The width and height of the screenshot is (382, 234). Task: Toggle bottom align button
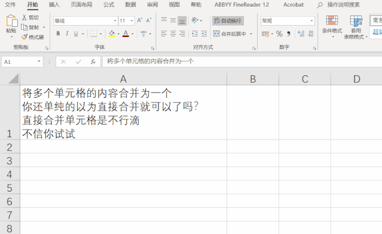tap(182, 21)
